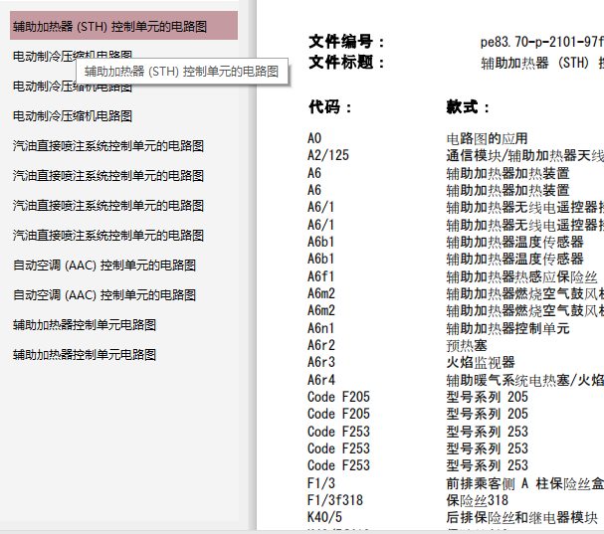Click code A6r2

click(321, 345)
